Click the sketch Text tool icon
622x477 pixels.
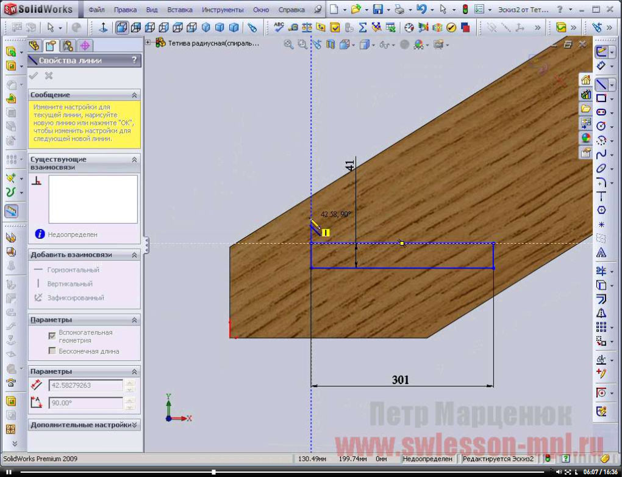[x=601, y=252]
